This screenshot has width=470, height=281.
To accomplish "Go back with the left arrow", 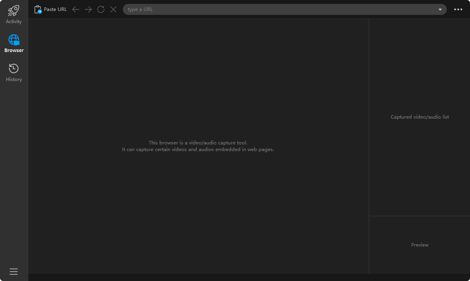I will 76,9.
